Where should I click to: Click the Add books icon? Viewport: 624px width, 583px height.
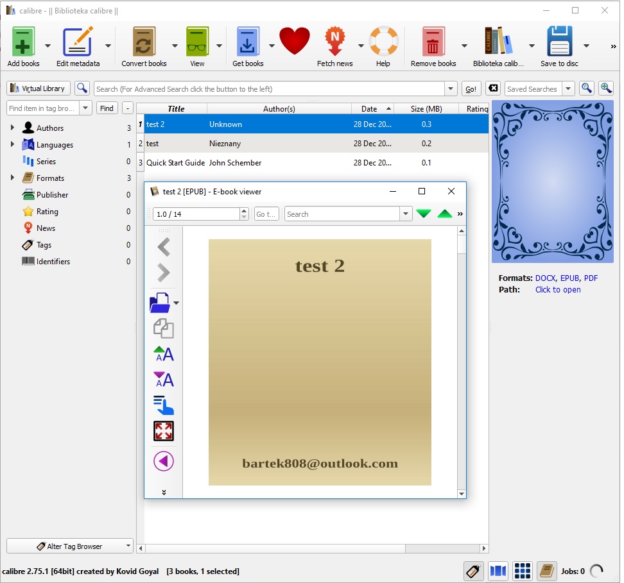(x=23, y=42)
